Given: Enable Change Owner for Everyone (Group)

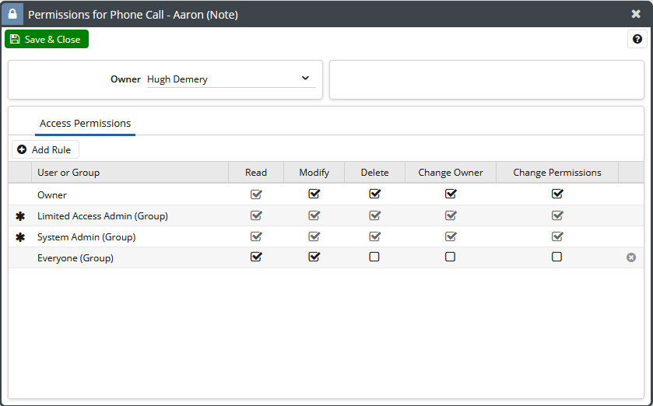Looking at the screenshot, I should 450,257.
